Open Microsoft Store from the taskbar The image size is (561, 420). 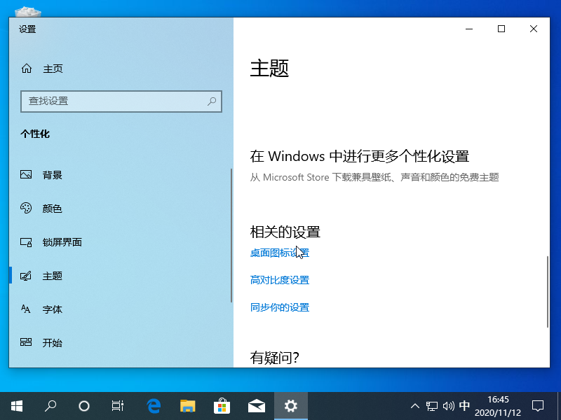click(x=222, y=405)
